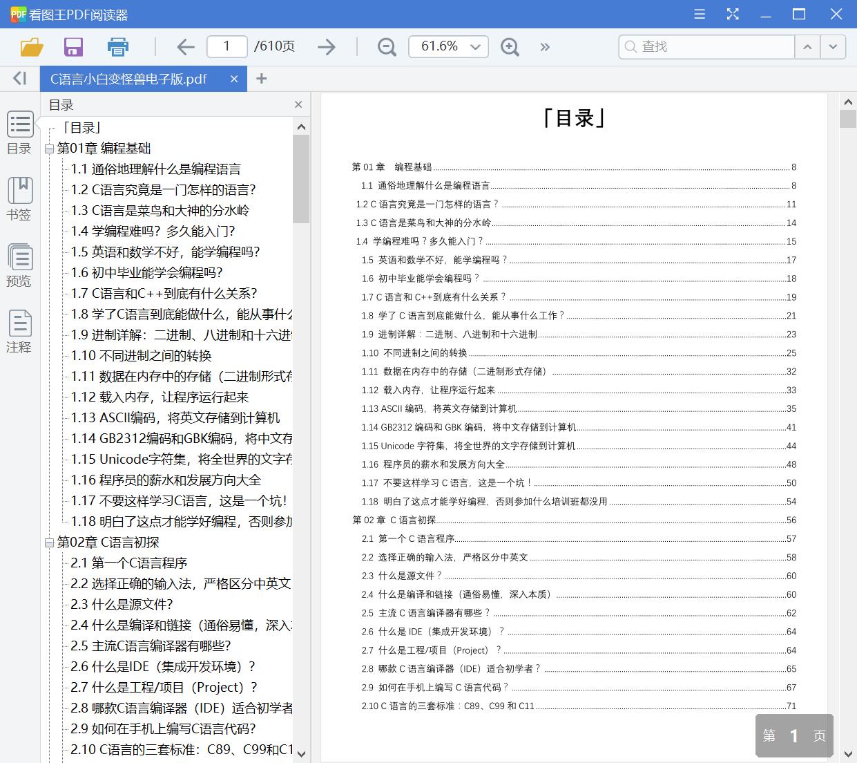Collapse the left sidebar with the arrow

(x=19, y=78)
